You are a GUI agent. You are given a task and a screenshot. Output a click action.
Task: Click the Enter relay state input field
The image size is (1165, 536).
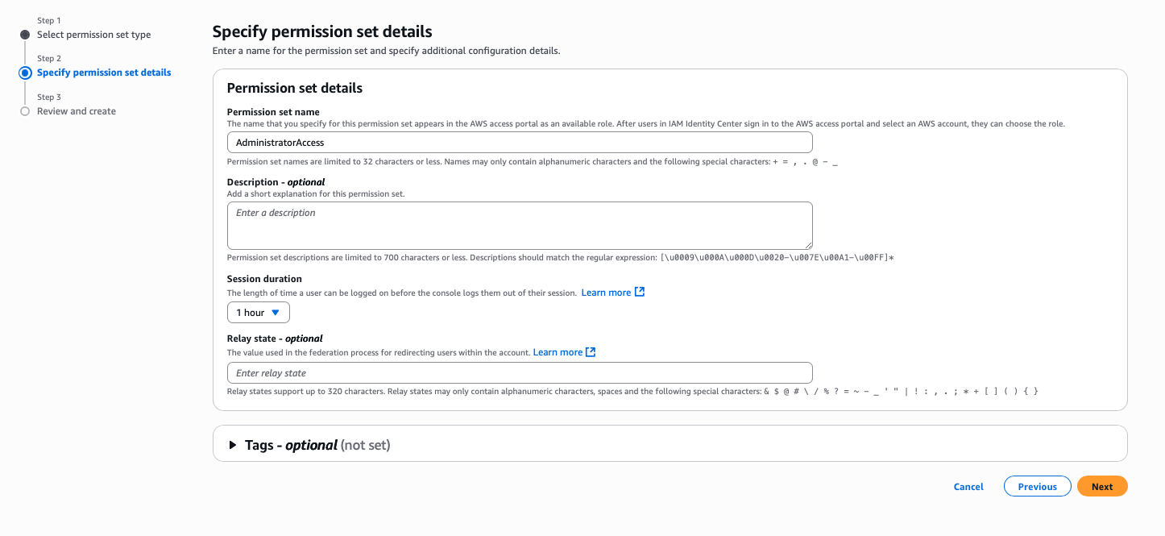tap(520, 372)
